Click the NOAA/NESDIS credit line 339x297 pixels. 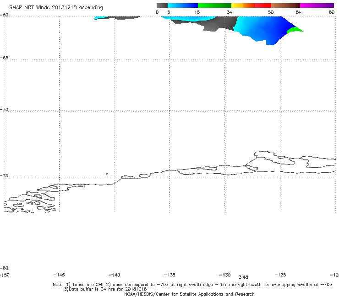pos(189,294)
